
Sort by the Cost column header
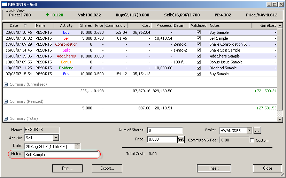140,25
